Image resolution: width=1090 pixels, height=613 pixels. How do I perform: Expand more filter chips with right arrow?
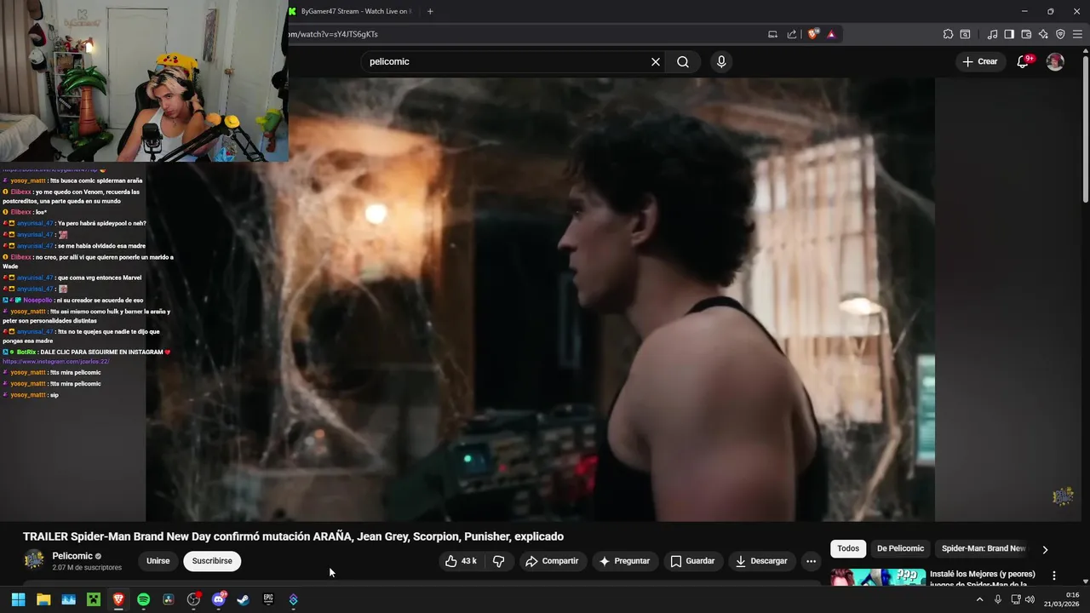coord(1045,549)
